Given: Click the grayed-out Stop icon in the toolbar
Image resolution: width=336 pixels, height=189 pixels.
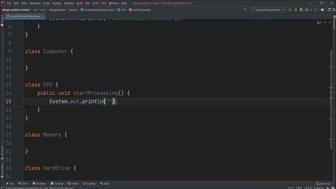Looking at the screenshot, I should 316,10.
